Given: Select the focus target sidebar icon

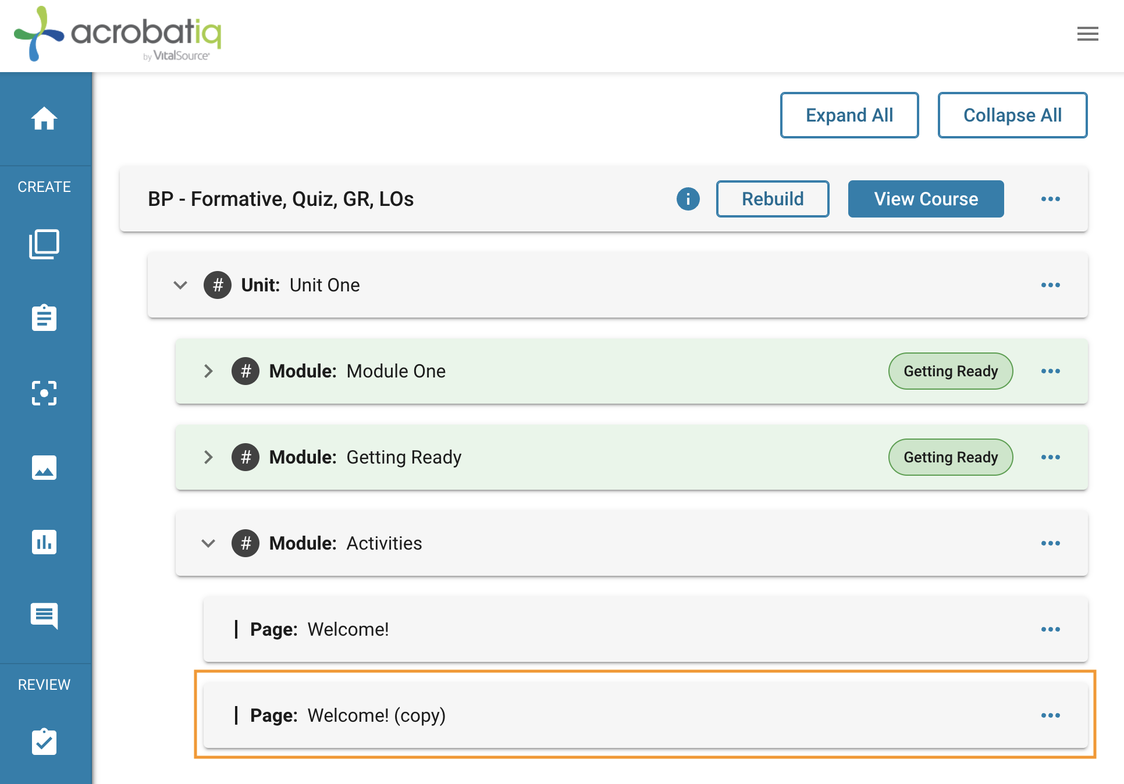Looking at the screenshot, I should pos(44,393).
